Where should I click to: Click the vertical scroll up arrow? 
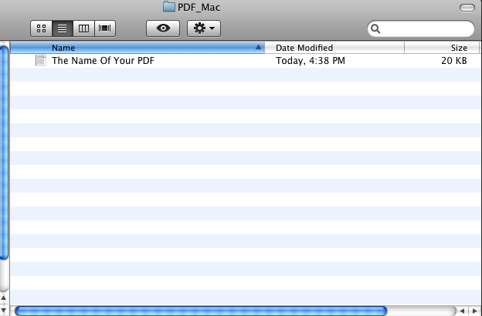coord(4,298)
